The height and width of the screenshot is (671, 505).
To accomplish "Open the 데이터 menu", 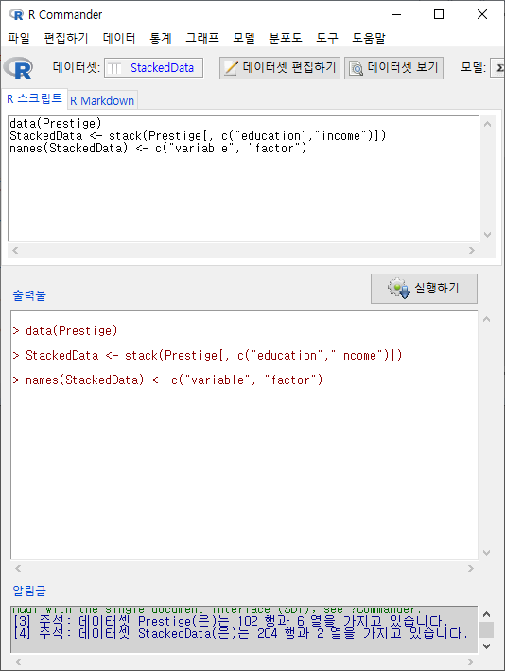I will [119, 38].
